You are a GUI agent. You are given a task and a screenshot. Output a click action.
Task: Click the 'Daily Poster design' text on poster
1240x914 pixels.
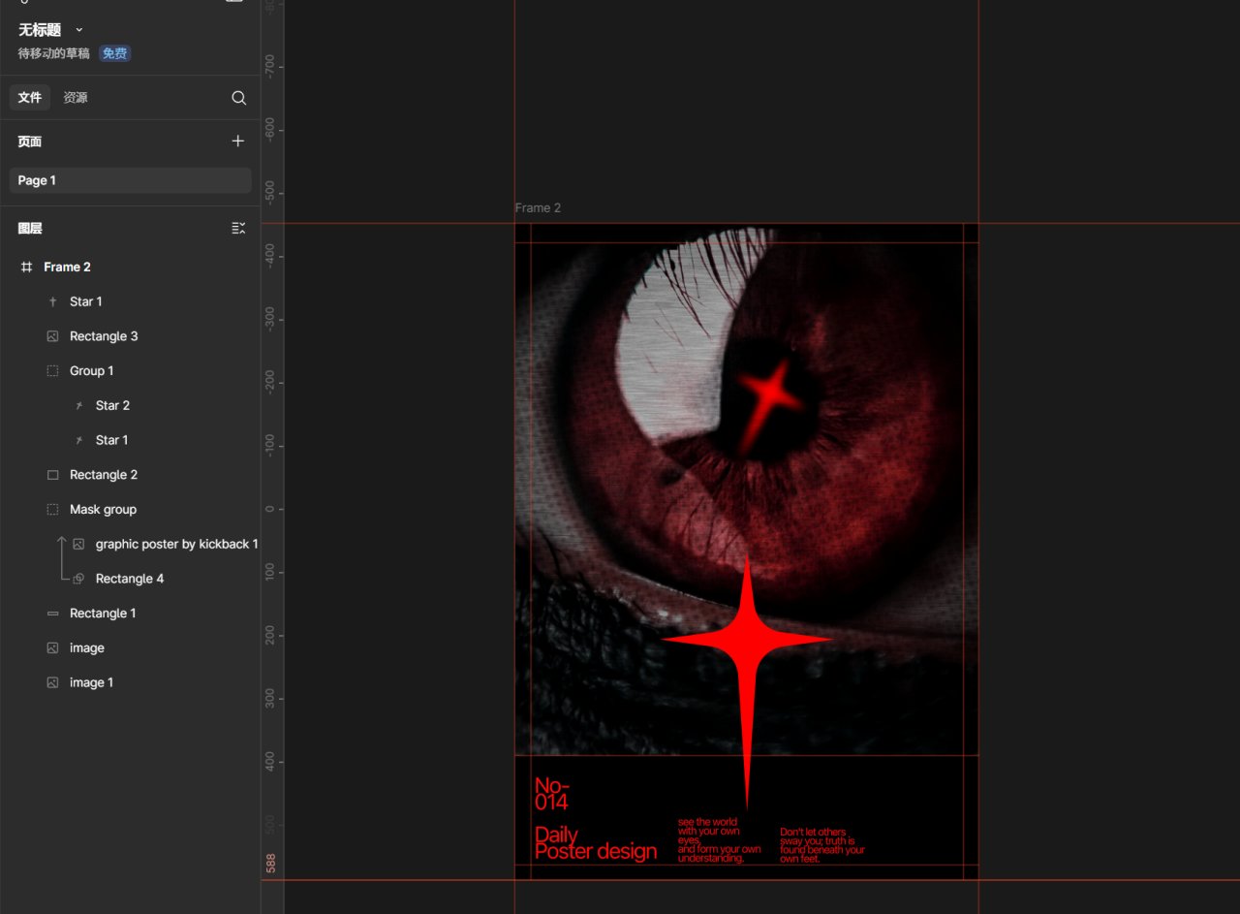pos(596,843)
